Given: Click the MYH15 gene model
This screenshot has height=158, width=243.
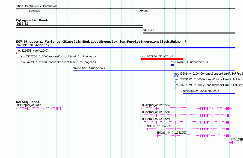Looking at the screenshot, I should (x=232, y=142).
